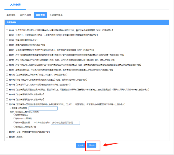Select the 第15类 台湾人士 checkbox
This screenshot has width=174, height=155.
[7, 99]
